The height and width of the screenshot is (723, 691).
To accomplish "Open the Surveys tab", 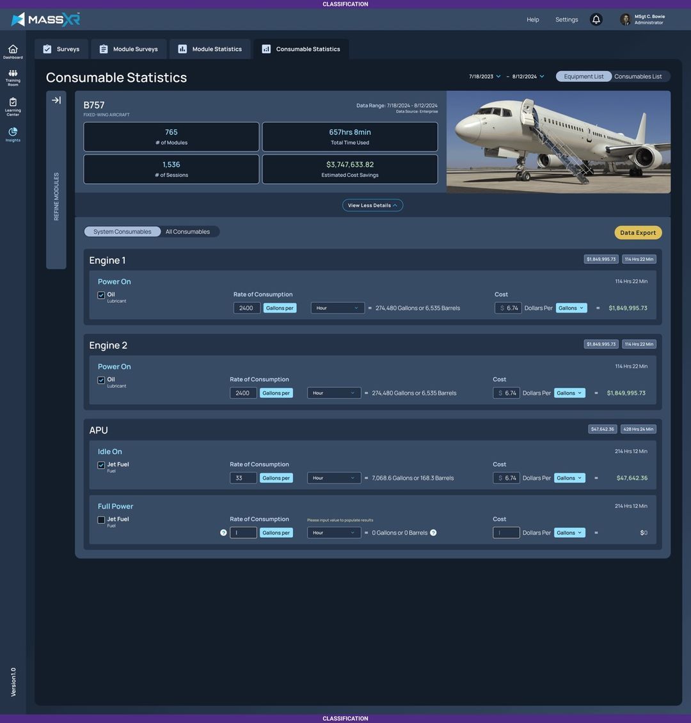I will click(61, 49).
